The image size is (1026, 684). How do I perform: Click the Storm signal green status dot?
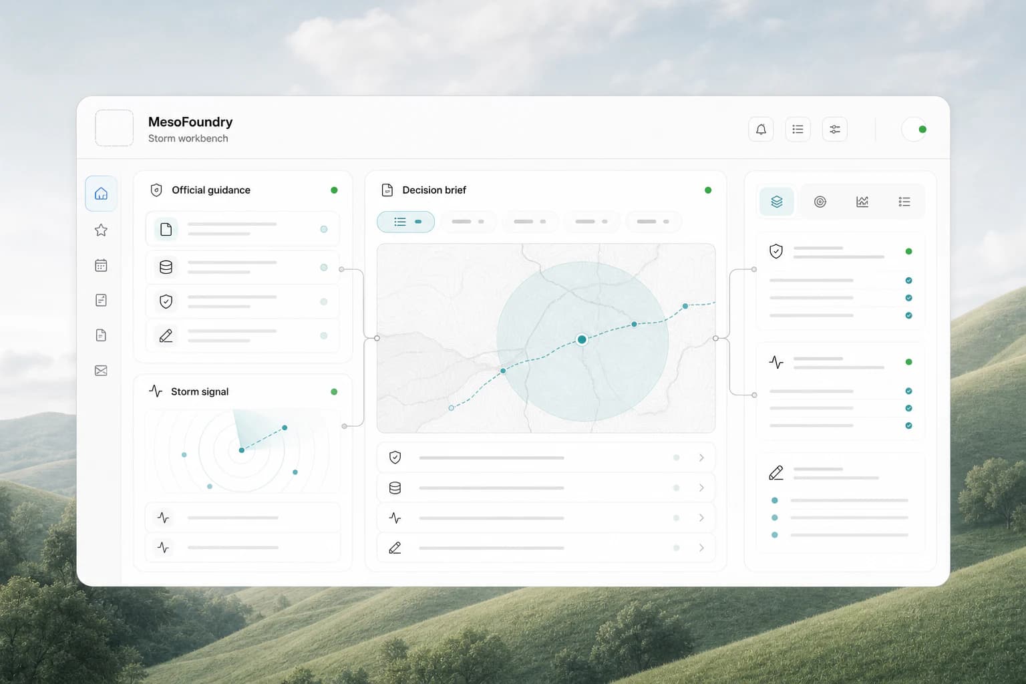pos(334,391)
